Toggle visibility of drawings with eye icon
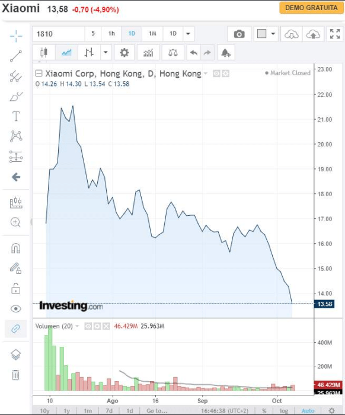Viewport: 345px width, 415px height. (x=15, y=309)
